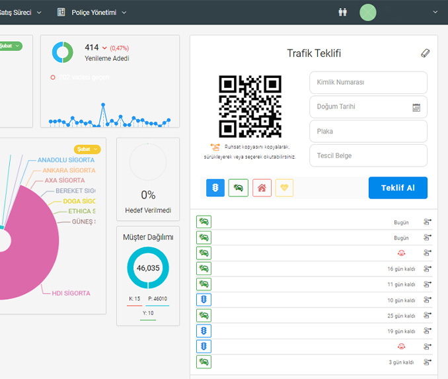
Task: Click the transfer icon on '16 gün kaldı' row
Action: coord(427,269)
